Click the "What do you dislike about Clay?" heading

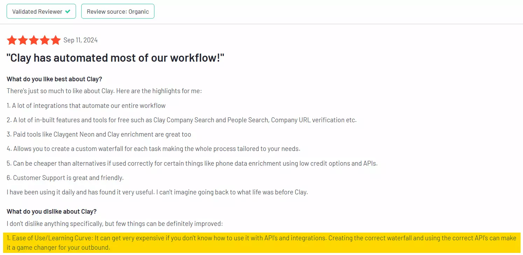(51, 212)
